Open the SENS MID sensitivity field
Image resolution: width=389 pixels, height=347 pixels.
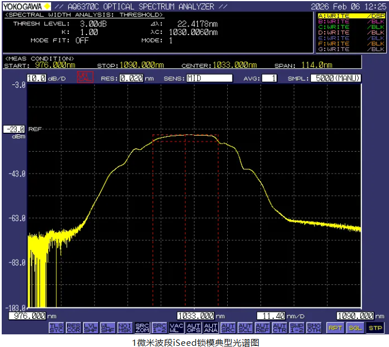209,78
